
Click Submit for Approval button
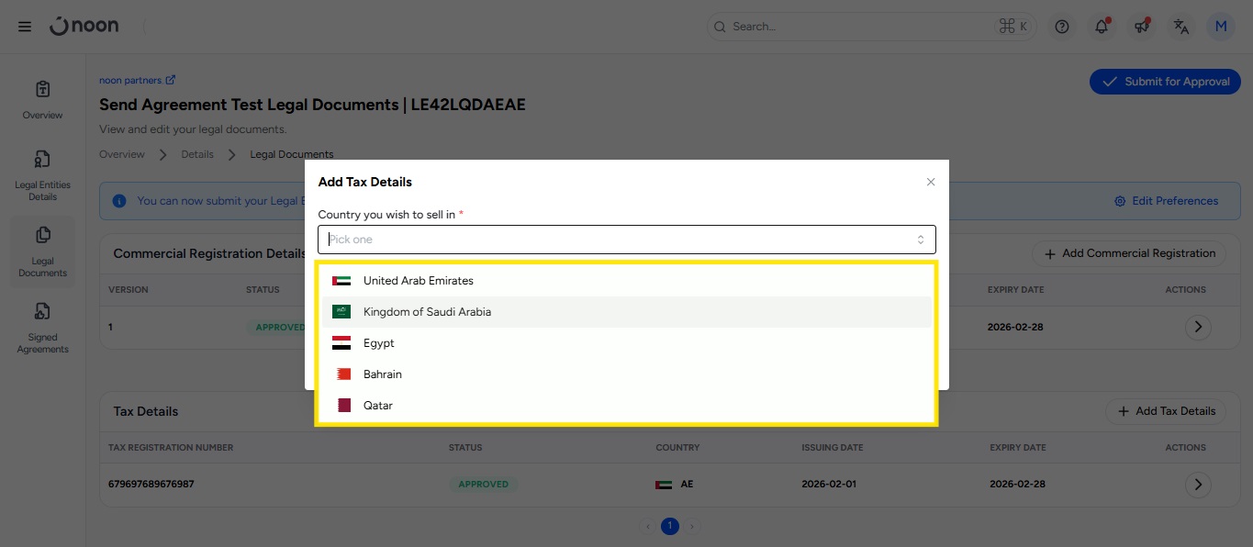click(1166, 82)
